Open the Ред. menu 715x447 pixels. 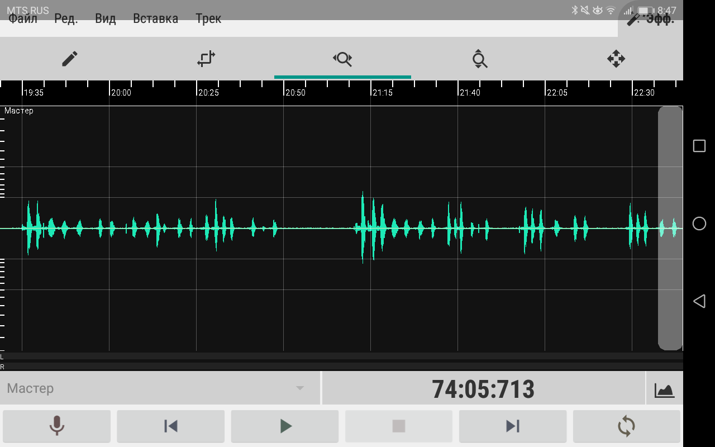[x=66, y=19]
